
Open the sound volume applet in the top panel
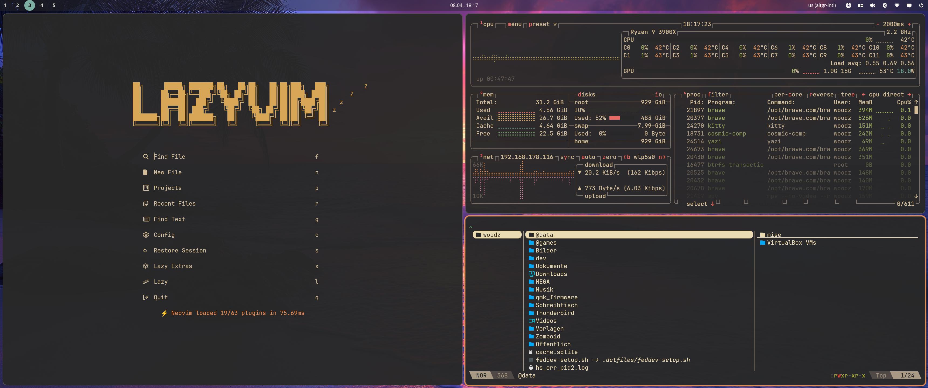tap(872, 5)
